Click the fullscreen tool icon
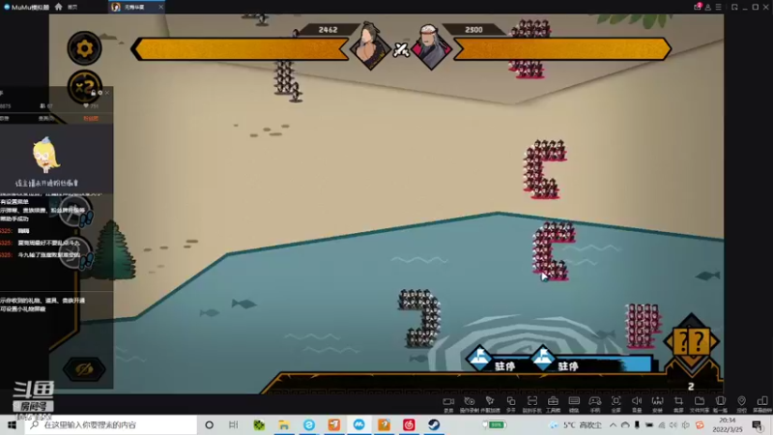Image resolution: width=773 pixels, height=435 pixels. (616, 404)
